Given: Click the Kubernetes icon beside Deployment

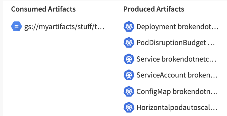Looking at the screenshot, I should (129, 26).
